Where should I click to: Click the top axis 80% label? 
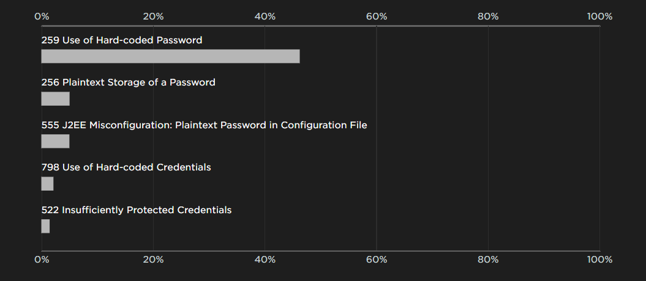[x=488, y=16]
